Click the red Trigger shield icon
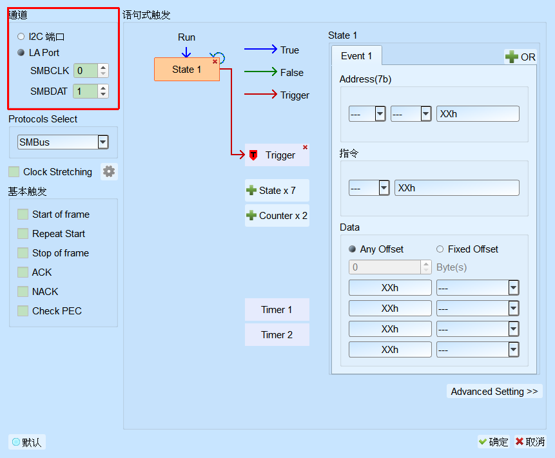The height and width of the screenshot is (458, 555). pos(253,155)
